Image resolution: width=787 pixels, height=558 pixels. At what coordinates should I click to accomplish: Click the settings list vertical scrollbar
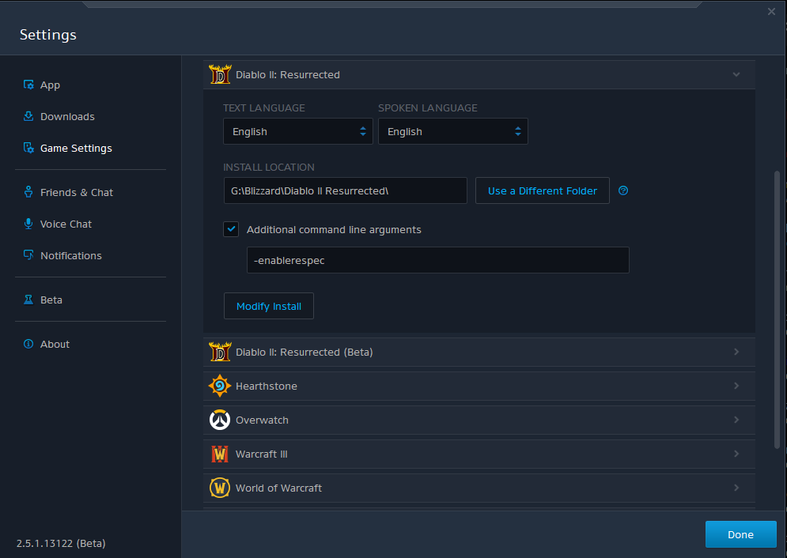777,310
